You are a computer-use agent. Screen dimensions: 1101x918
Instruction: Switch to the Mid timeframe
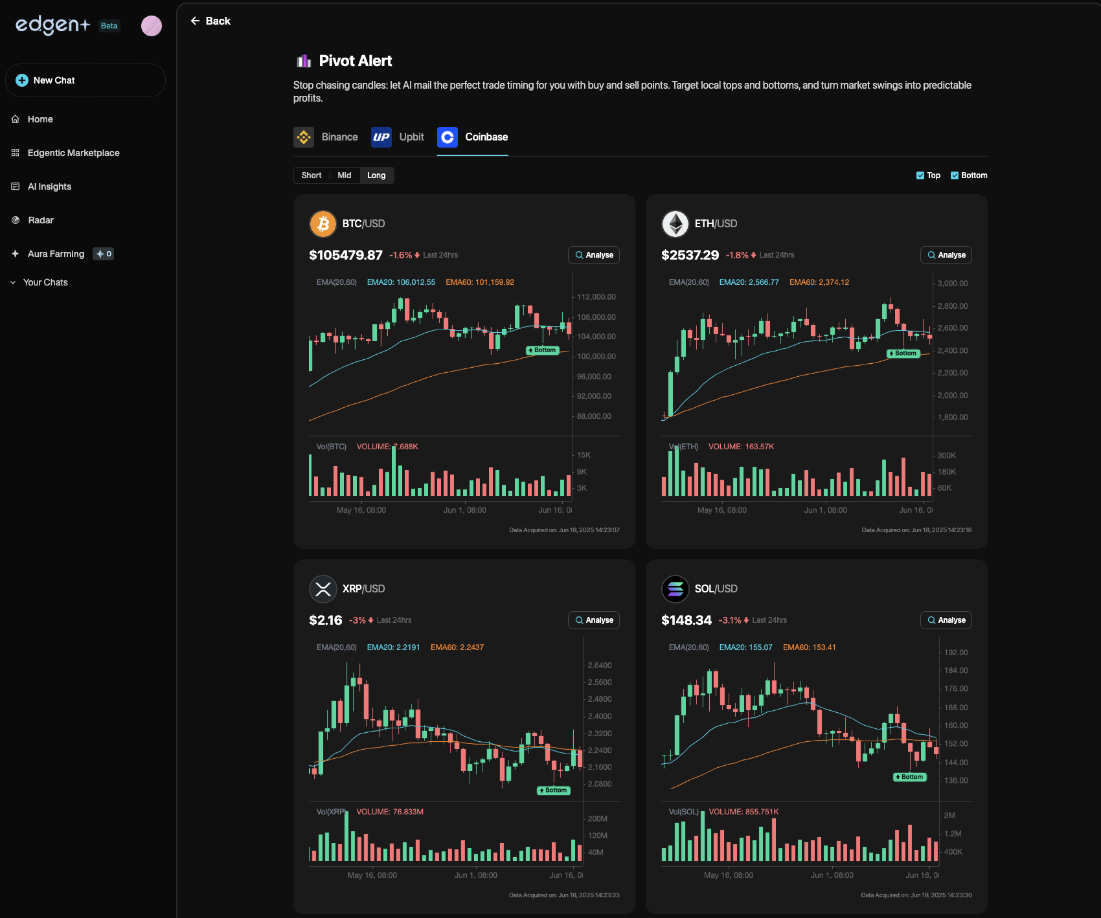coord(345,175)
